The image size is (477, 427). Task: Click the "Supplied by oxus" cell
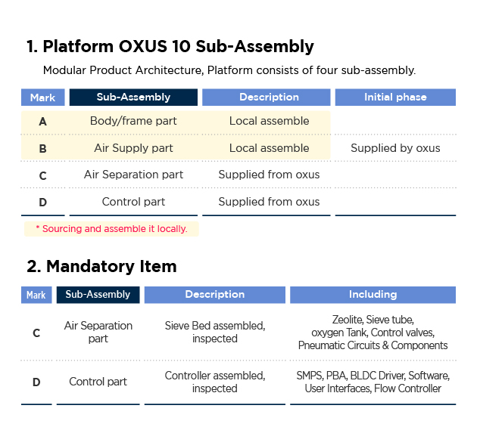pos(395,148)
